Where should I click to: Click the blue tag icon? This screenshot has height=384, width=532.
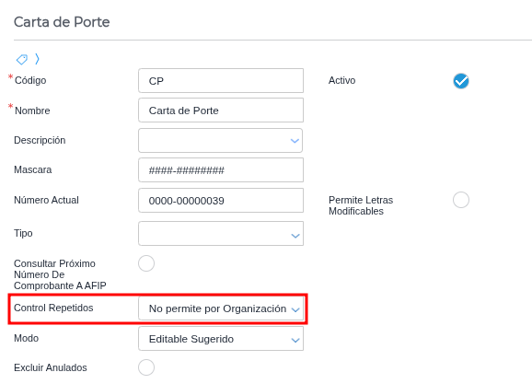(22, 60)
